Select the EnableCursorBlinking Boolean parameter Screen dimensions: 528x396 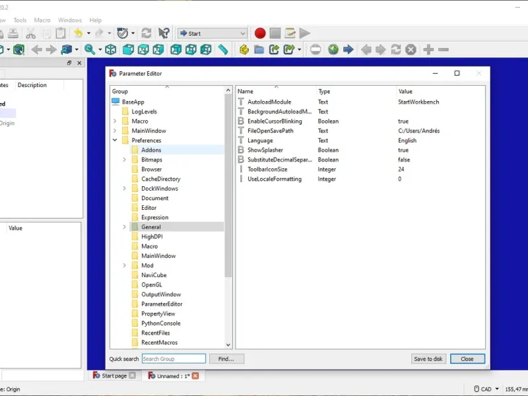[x=274, y=121]
